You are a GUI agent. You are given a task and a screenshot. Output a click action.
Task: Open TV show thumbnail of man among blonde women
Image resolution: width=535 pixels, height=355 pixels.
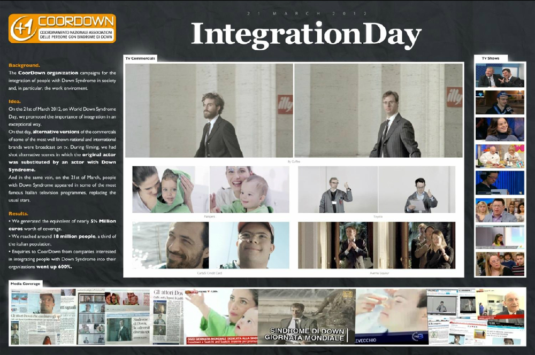[x=500, y=210]
